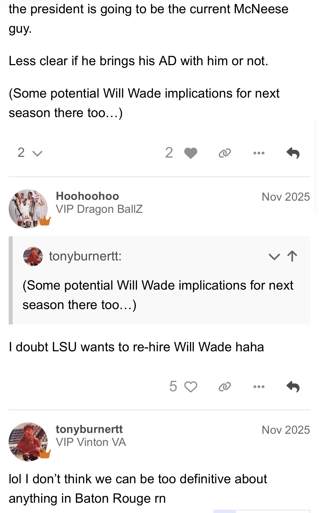Like Hoohoohoo's post with the heart icon
This screenshot has height=513, width=319.
click(191, 387)
